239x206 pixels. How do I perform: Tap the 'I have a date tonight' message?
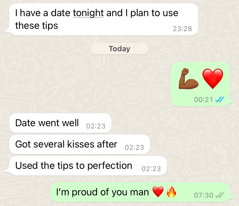pyautogui.click(x=104, y=19)
